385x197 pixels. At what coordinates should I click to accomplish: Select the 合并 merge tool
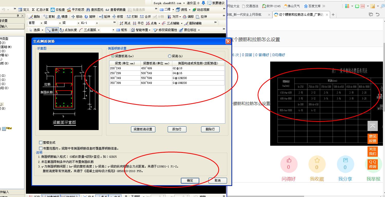(145, 17)
